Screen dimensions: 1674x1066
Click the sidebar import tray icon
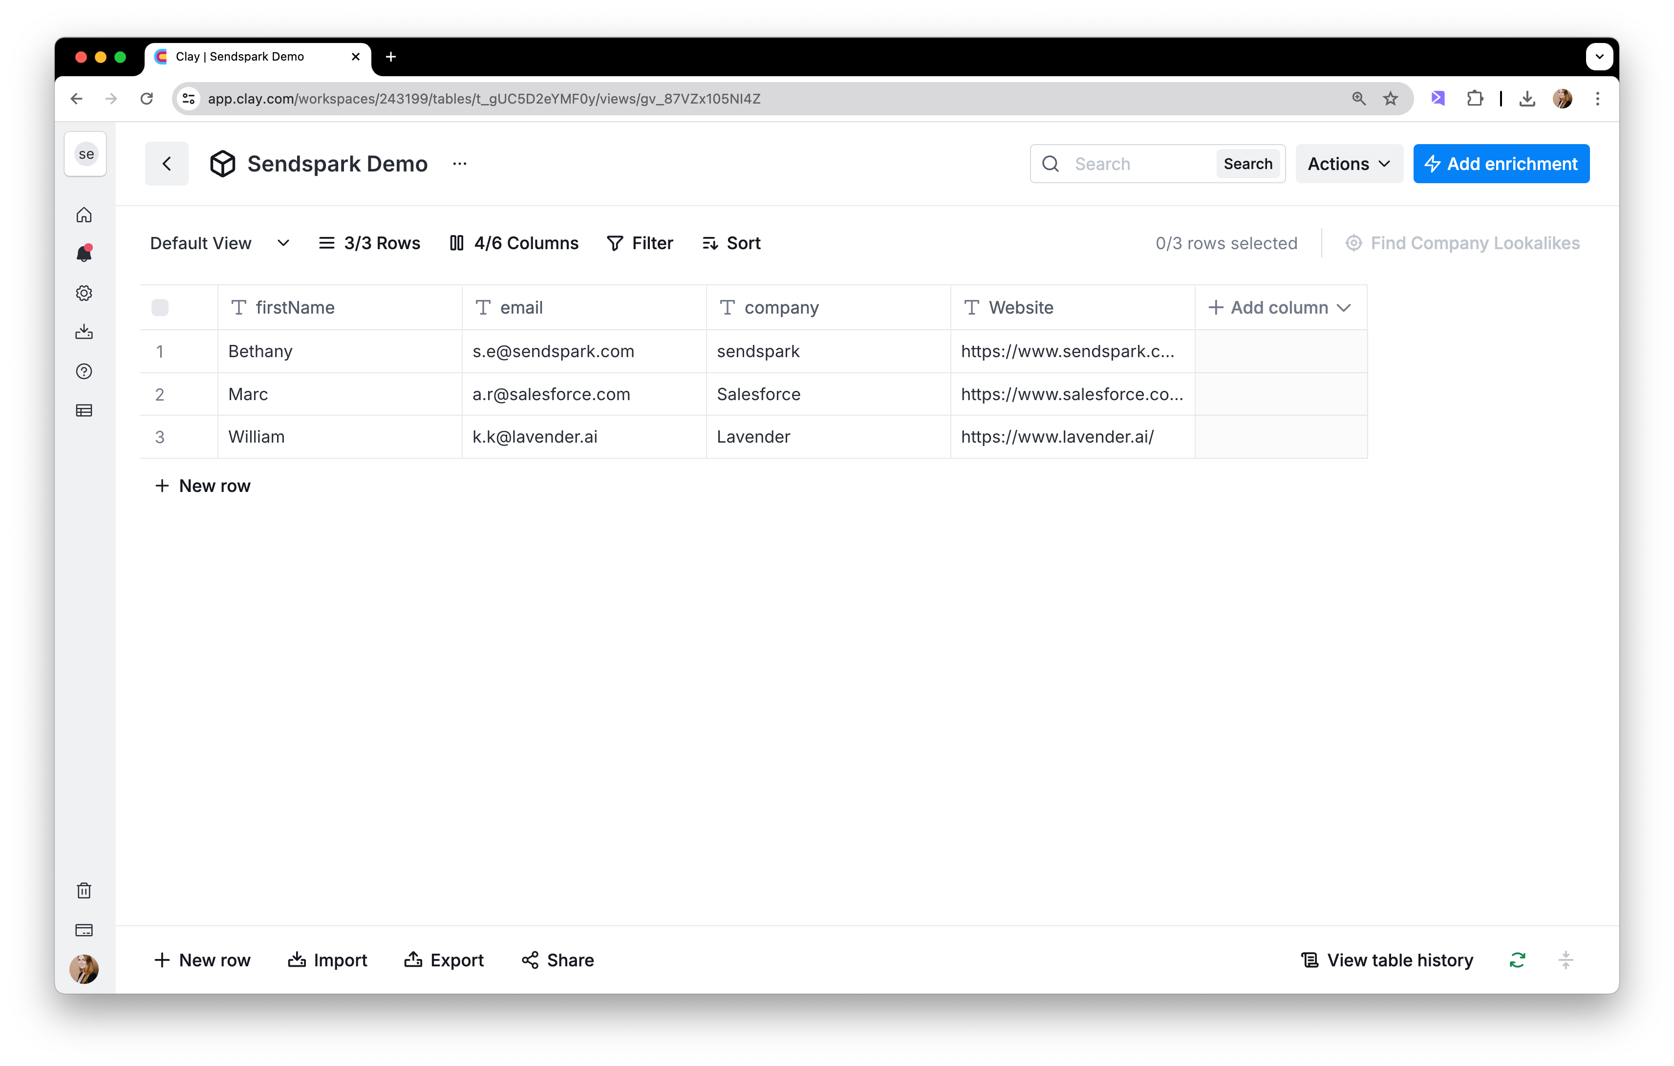tap(84, 331)
